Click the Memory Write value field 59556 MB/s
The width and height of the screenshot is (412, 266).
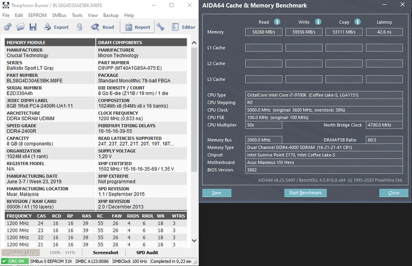point(304,32)
